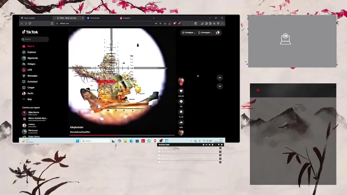Open a new browser tab with plus
Viewport: 347px width, 195px height.
tap(154, 18)
